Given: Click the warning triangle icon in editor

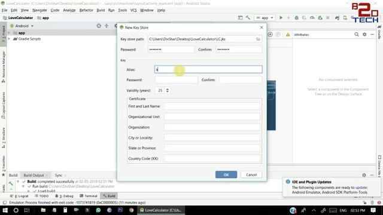Looking at the screenshot, I should (x=288, y=35).
